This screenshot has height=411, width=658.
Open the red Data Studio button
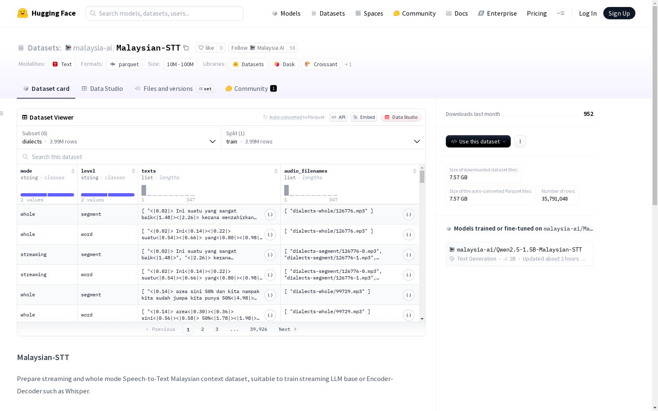(401, 117)
